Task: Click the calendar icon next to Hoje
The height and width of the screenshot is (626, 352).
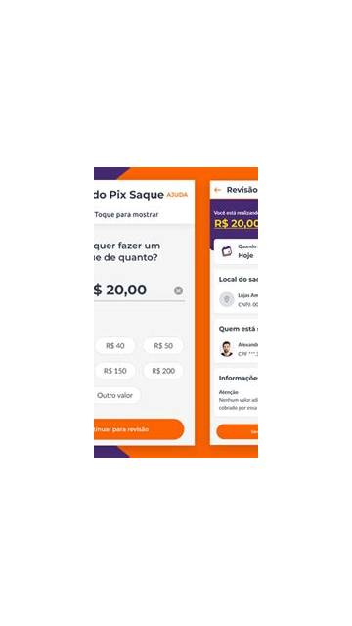Action: (227, 251)
